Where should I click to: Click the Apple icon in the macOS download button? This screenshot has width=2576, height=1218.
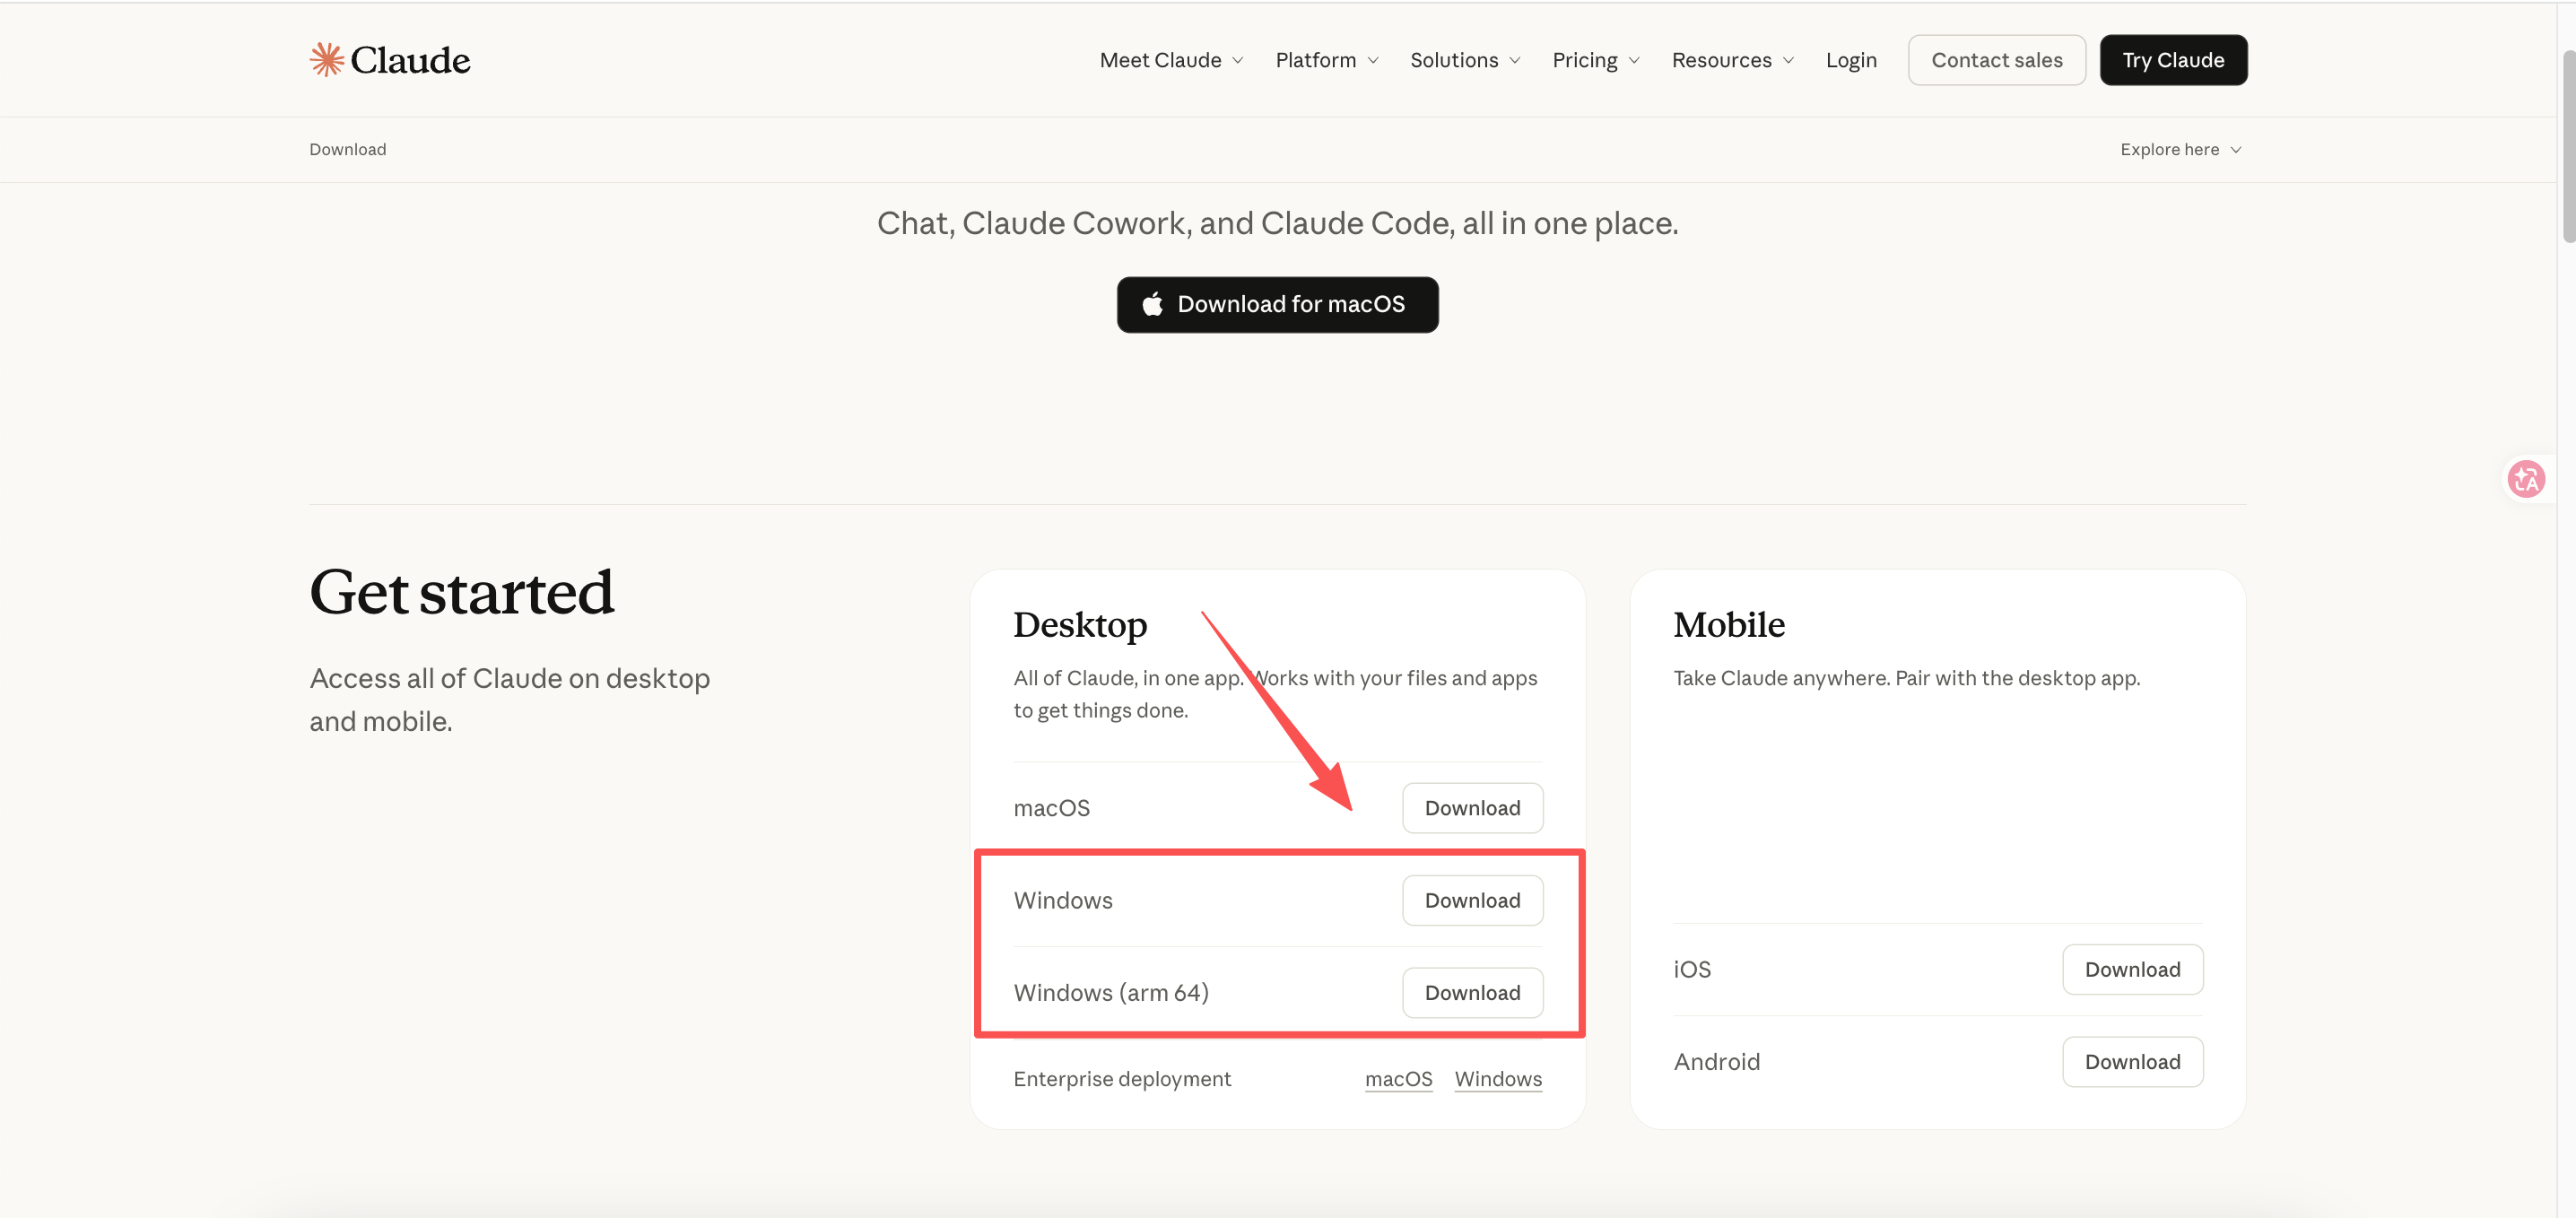[1152, 304]
